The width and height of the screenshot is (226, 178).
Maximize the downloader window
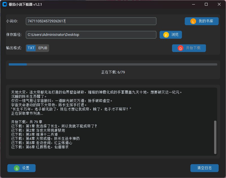206,5
